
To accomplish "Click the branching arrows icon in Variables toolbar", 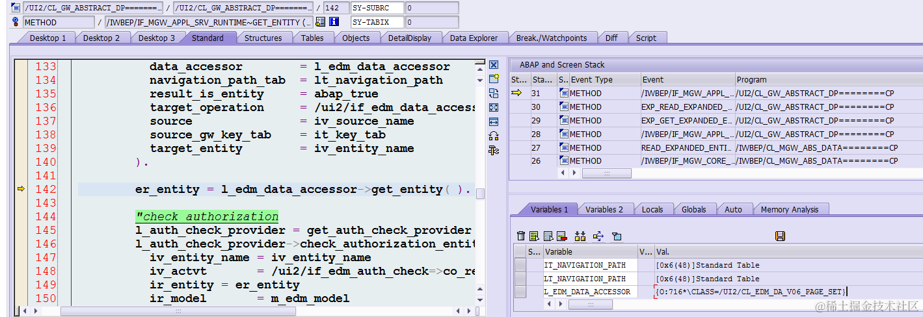I will (x=598, y=236).
